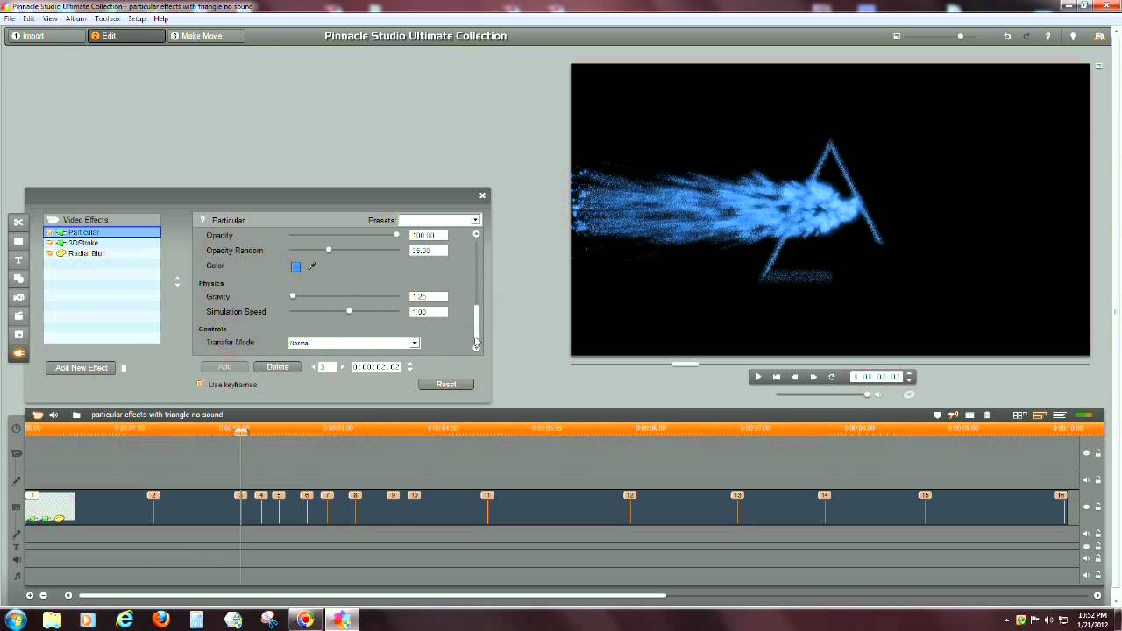The height and width of the screenshot is (631, 1122).
Task: Click the Gravity value field
Action: [x=429, y=297]
